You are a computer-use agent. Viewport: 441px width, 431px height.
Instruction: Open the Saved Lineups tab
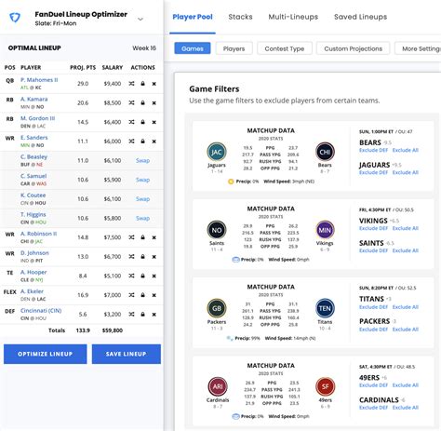360,17
